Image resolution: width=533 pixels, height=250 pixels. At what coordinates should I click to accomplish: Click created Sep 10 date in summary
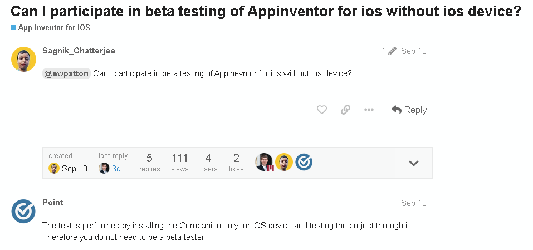[74, 169]
